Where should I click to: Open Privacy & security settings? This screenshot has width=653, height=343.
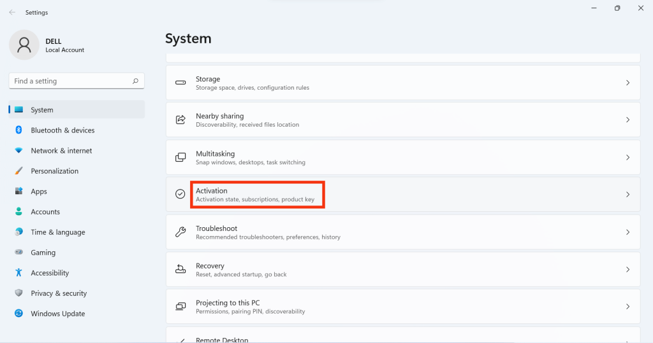[x=77, y=293]
